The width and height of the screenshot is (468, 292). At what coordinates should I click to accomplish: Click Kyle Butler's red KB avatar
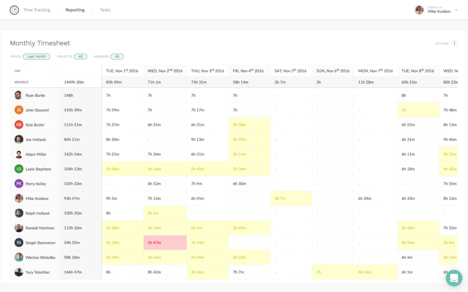18,125
